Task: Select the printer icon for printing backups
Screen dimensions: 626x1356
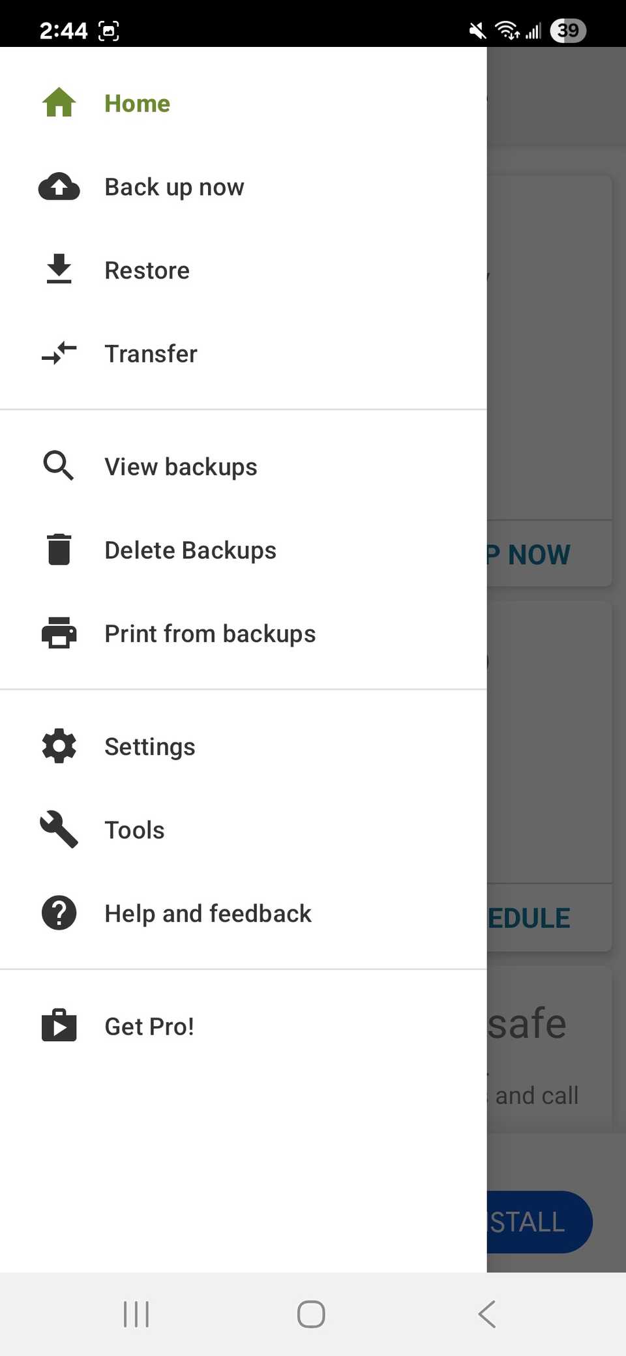Action: 59,633
